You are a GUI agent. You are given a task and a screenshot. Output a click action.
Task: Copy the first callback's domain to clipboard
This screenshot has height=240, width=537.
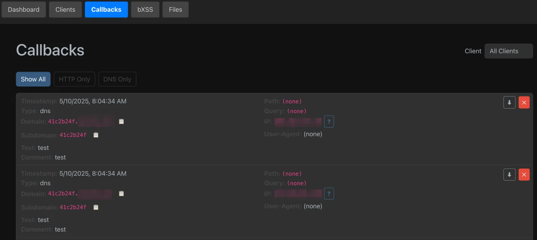tap(121, 122)
